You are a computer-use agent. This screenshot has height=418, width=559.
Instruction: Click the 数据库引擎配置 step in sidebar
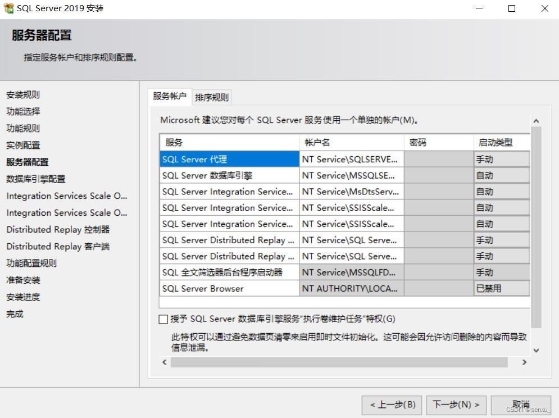[x=36, y=179]
